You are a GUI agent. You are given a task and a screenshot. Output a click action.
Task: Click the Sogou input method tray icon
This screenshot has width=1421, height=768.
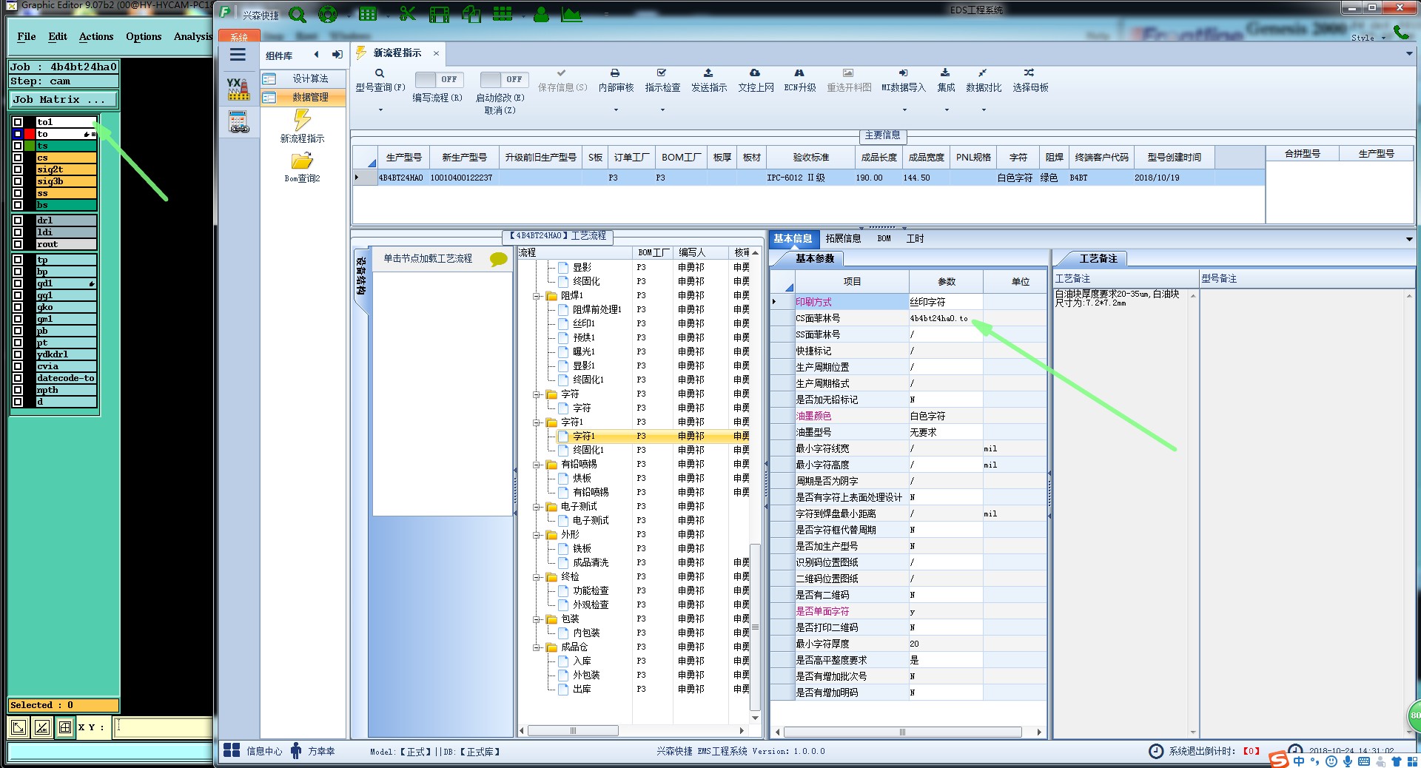click(x=1278, y=761)
